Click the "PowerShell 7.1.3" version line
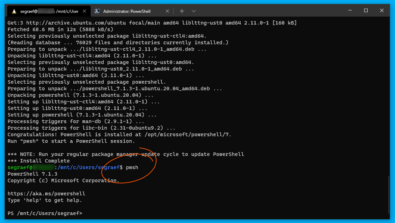 (x=33, y=174)
